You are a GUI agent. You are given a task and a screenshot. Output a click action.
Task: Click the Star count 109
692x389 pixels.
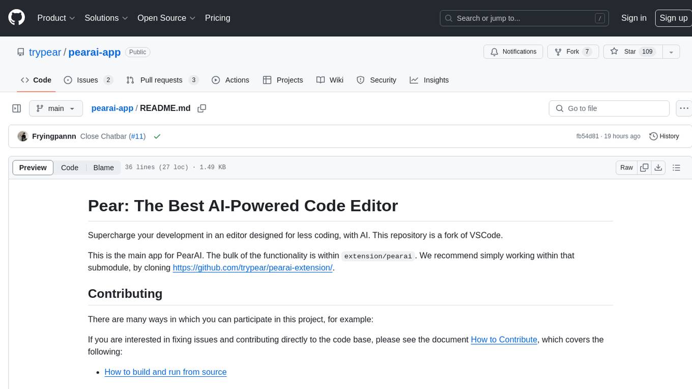[x=647, y=52]
